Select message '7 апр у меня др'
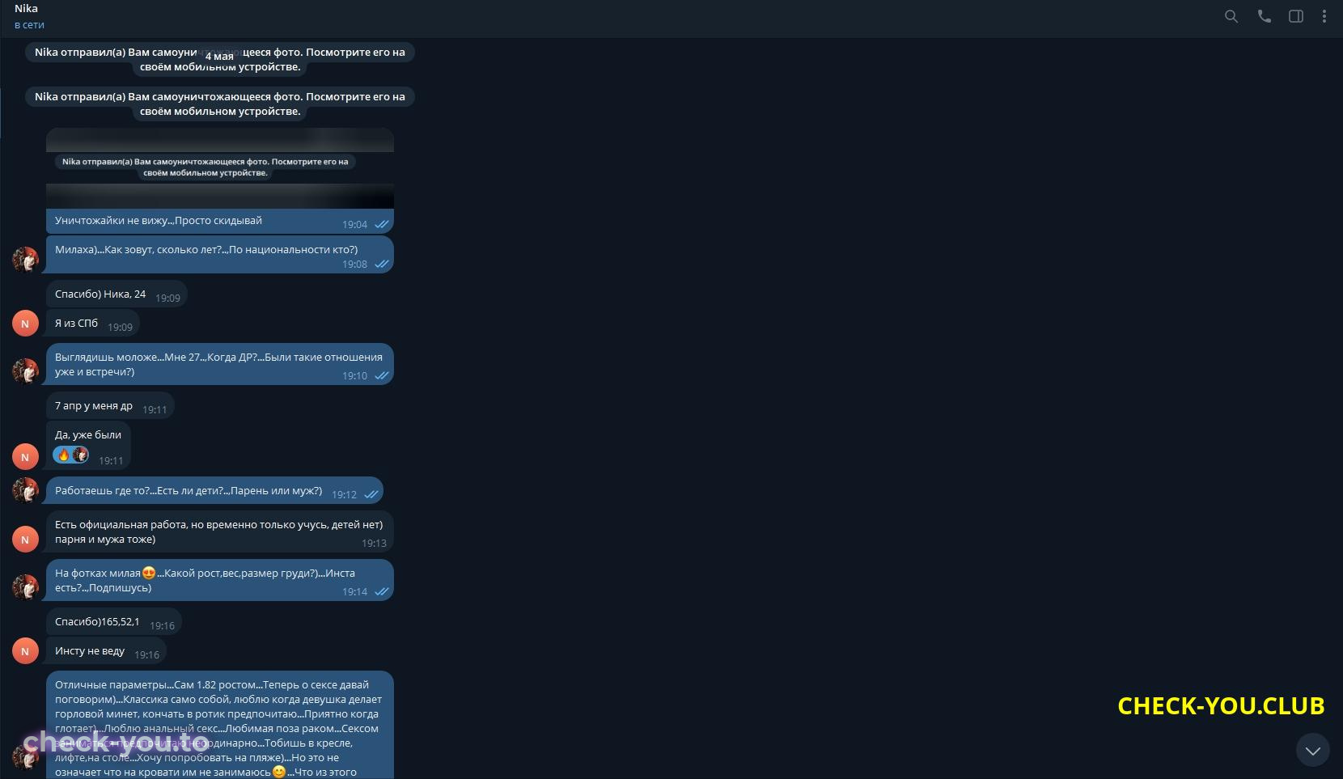This screenshot has height=779, width=1343. click(x=110, y=406)
